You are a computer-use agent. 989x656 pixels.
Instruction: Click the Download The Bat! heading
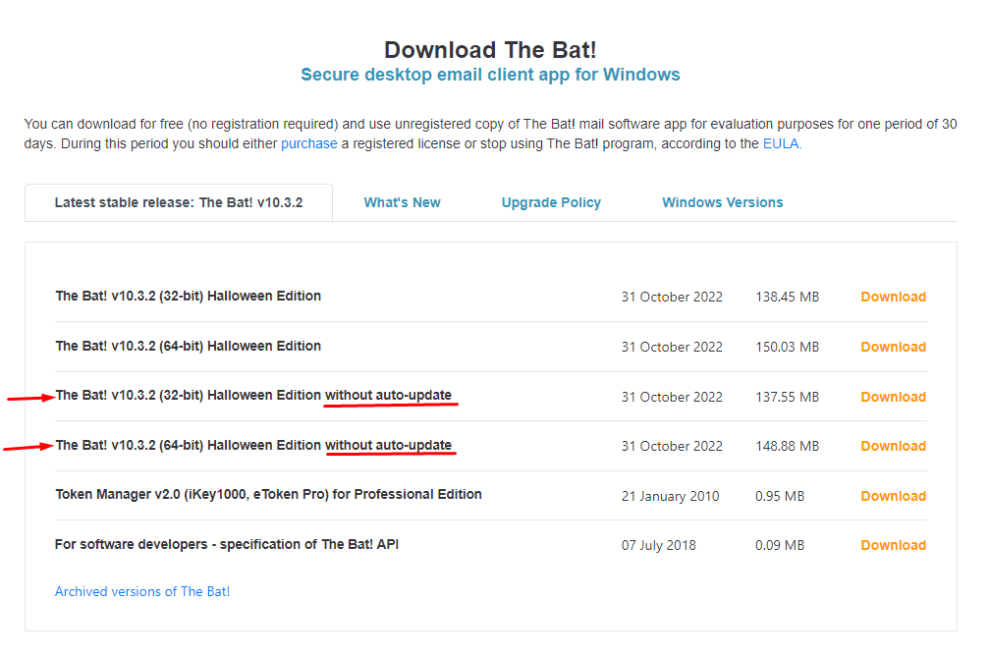coord(490,50)
